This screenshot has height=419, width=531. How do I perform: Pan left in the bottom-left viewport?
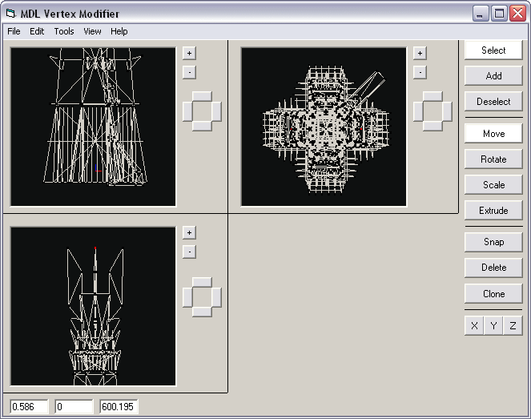(x=187, y=297)
